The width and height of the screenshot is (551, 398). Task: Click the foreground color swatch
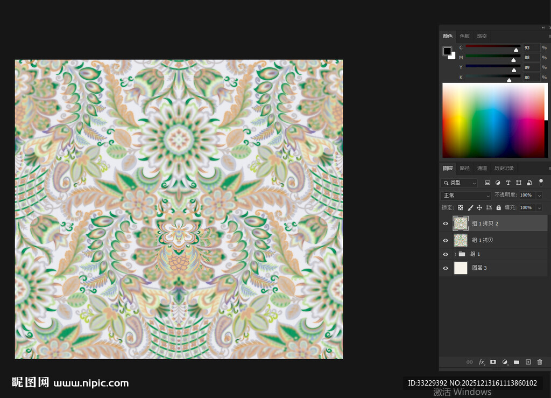pos(447,51)
